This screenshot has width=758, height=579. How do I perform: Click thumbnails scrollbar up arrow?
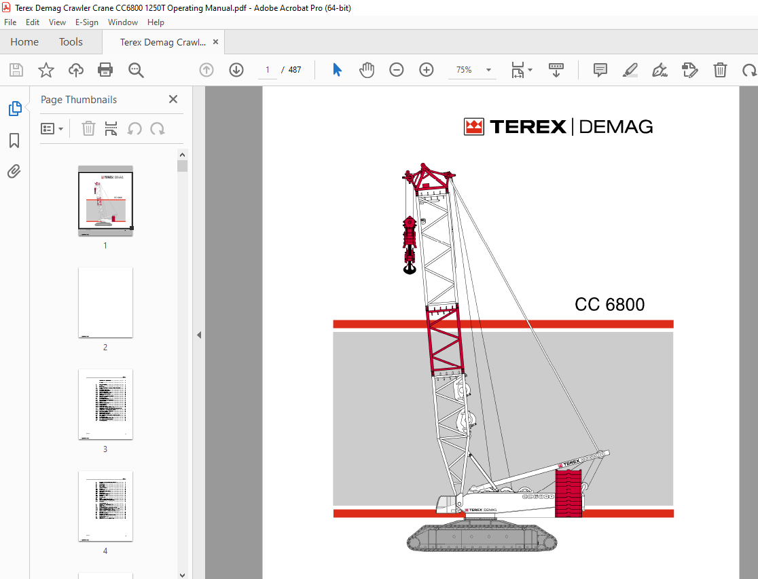(x=182, y=155)
